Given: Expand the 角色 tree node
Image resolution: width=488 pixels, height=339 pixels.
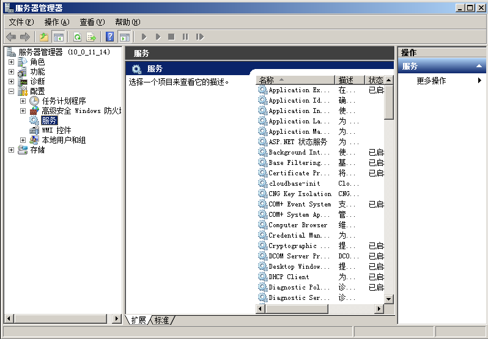Looking at the screenshot, I should [x=11, y=62].
